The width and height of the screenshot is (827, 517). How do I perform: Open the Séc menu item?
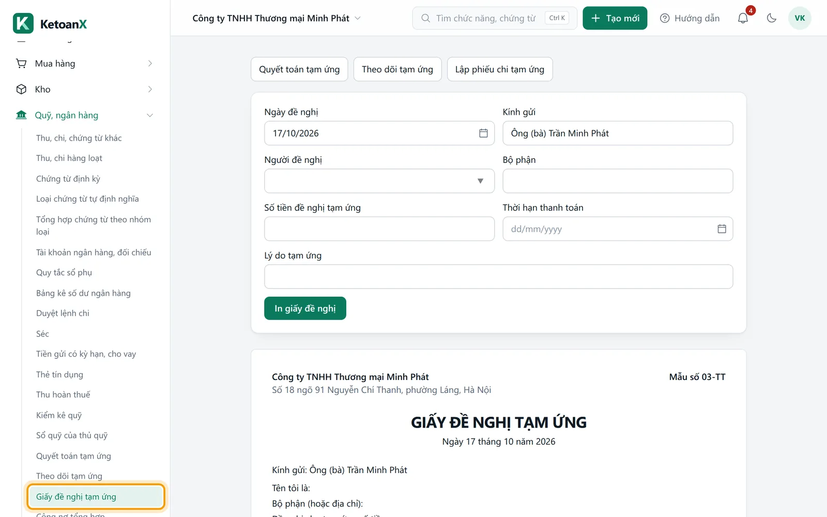click(42, 334)
